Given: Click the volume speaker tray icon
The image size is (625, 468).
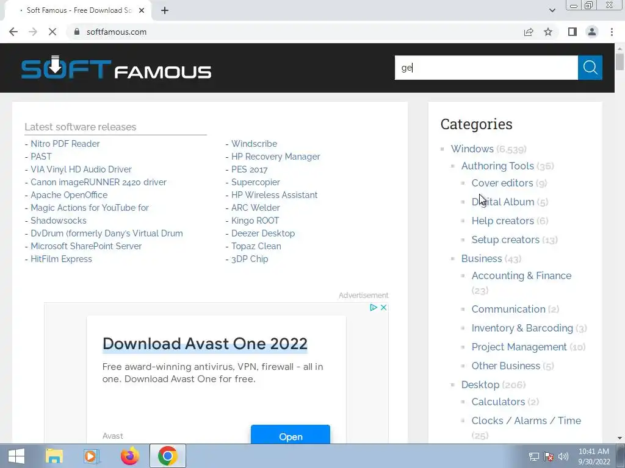Looking at the screenshot, I should click(x=563, y=456).
